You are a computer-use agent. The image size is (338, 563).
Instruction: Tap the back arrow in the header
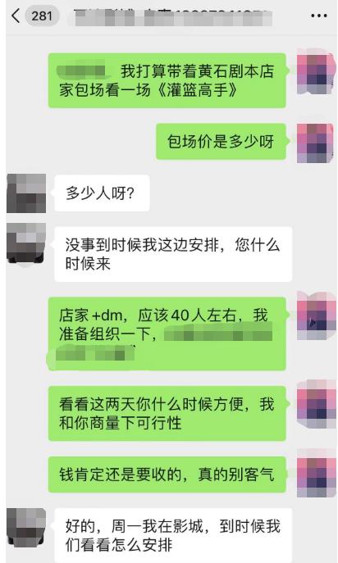(x=15, y=16)
